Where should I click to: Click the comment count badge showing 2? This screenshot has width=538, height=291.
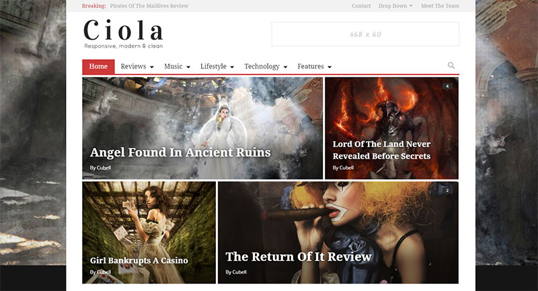point(447,191)
